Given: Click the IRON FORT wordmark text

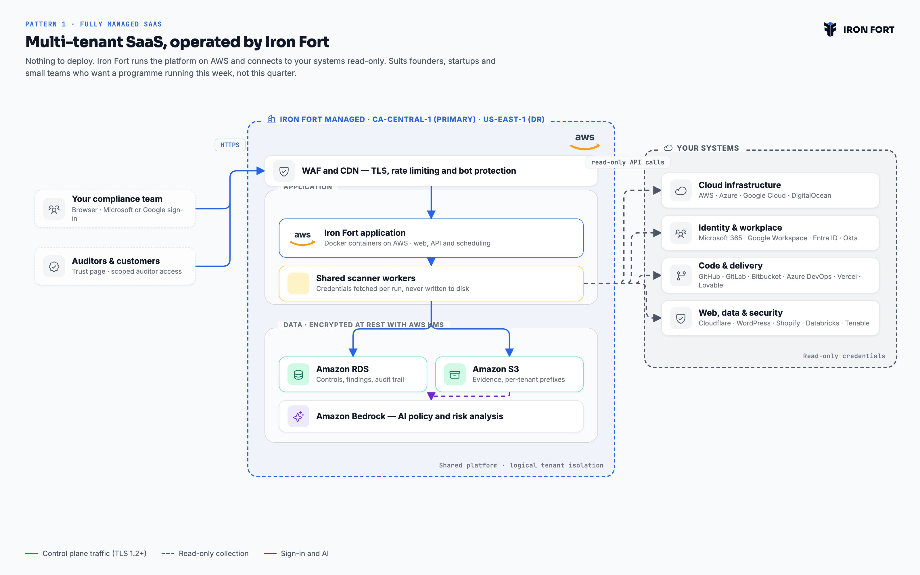Looking at the screenshot, I should click(869, 30).
